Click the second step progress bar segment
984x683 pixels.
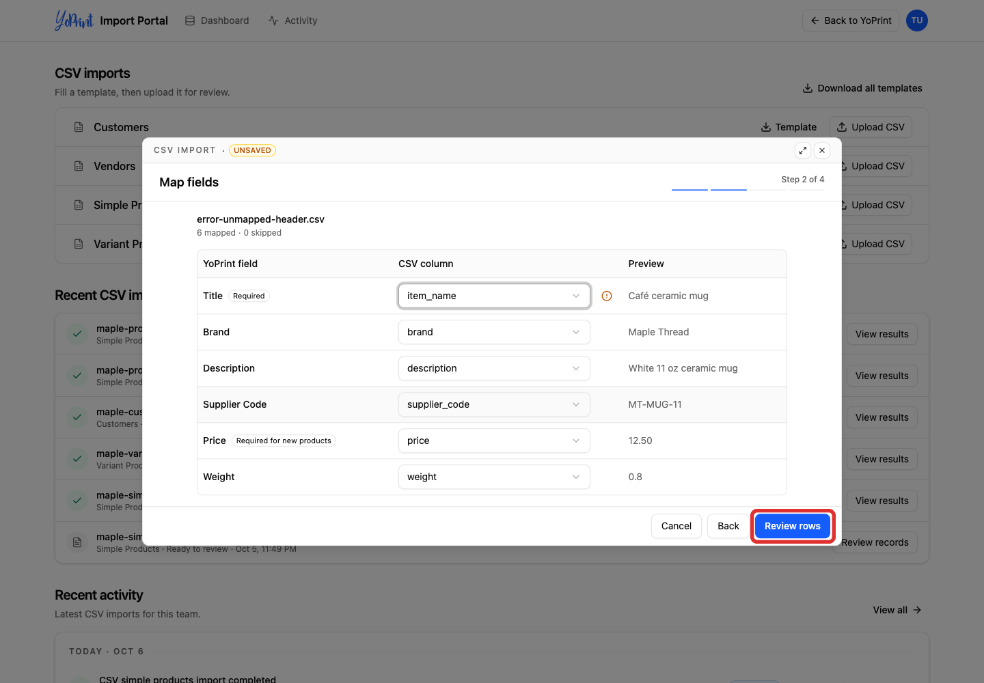point(728,189)
